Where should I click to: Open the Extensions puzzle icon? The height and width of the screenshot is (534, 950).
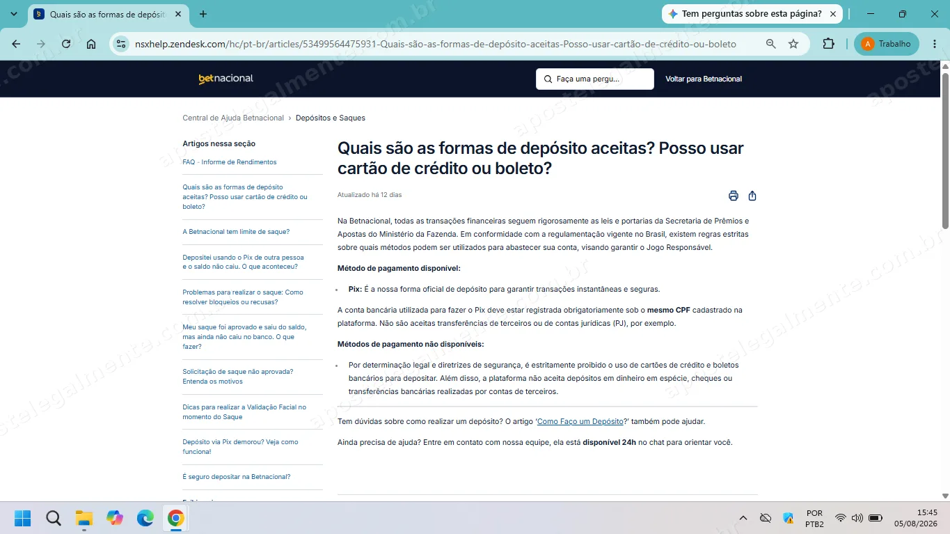pos(828,44)
